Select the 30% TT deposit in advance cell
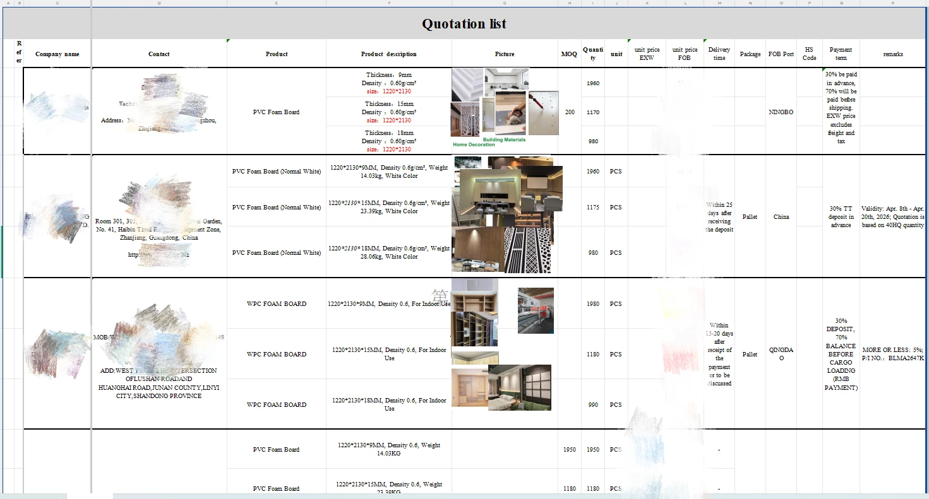The image size is (929, 499). coord(841,217)
